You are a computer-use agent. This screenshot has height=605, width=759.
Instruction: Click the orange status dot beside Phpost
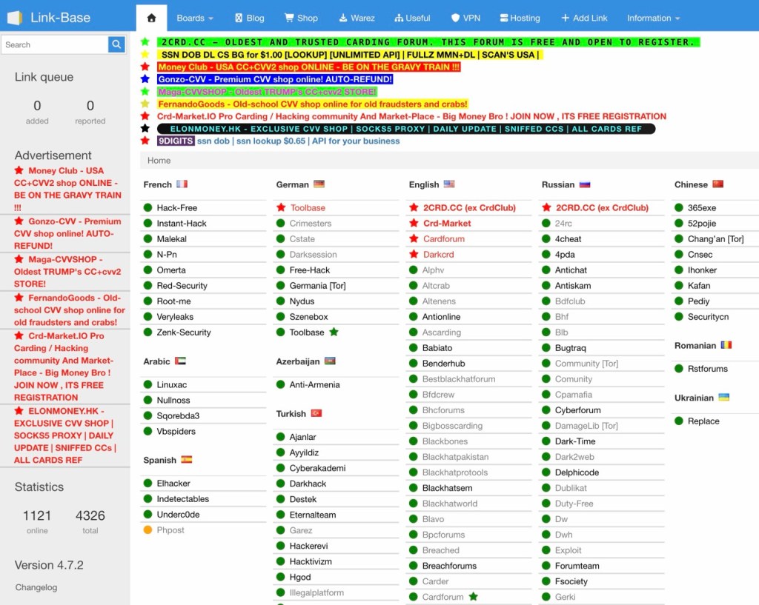[148, 530]
